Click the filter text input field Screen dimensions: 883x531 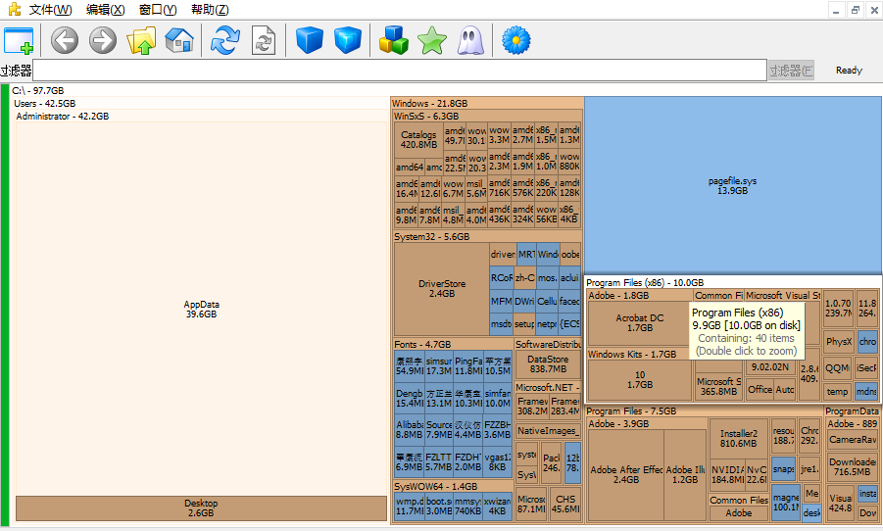(x=400, y=71)
